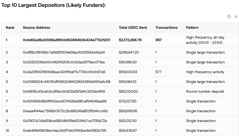
Task: Click the address starting 0xfd616cd3
Action: tap(64, 91)
